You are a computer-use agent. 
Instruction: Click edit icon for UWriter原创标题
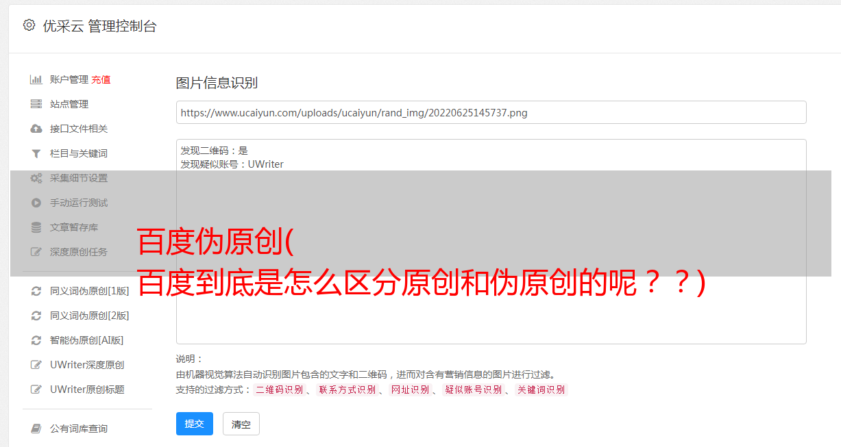[x=36, y=389]
